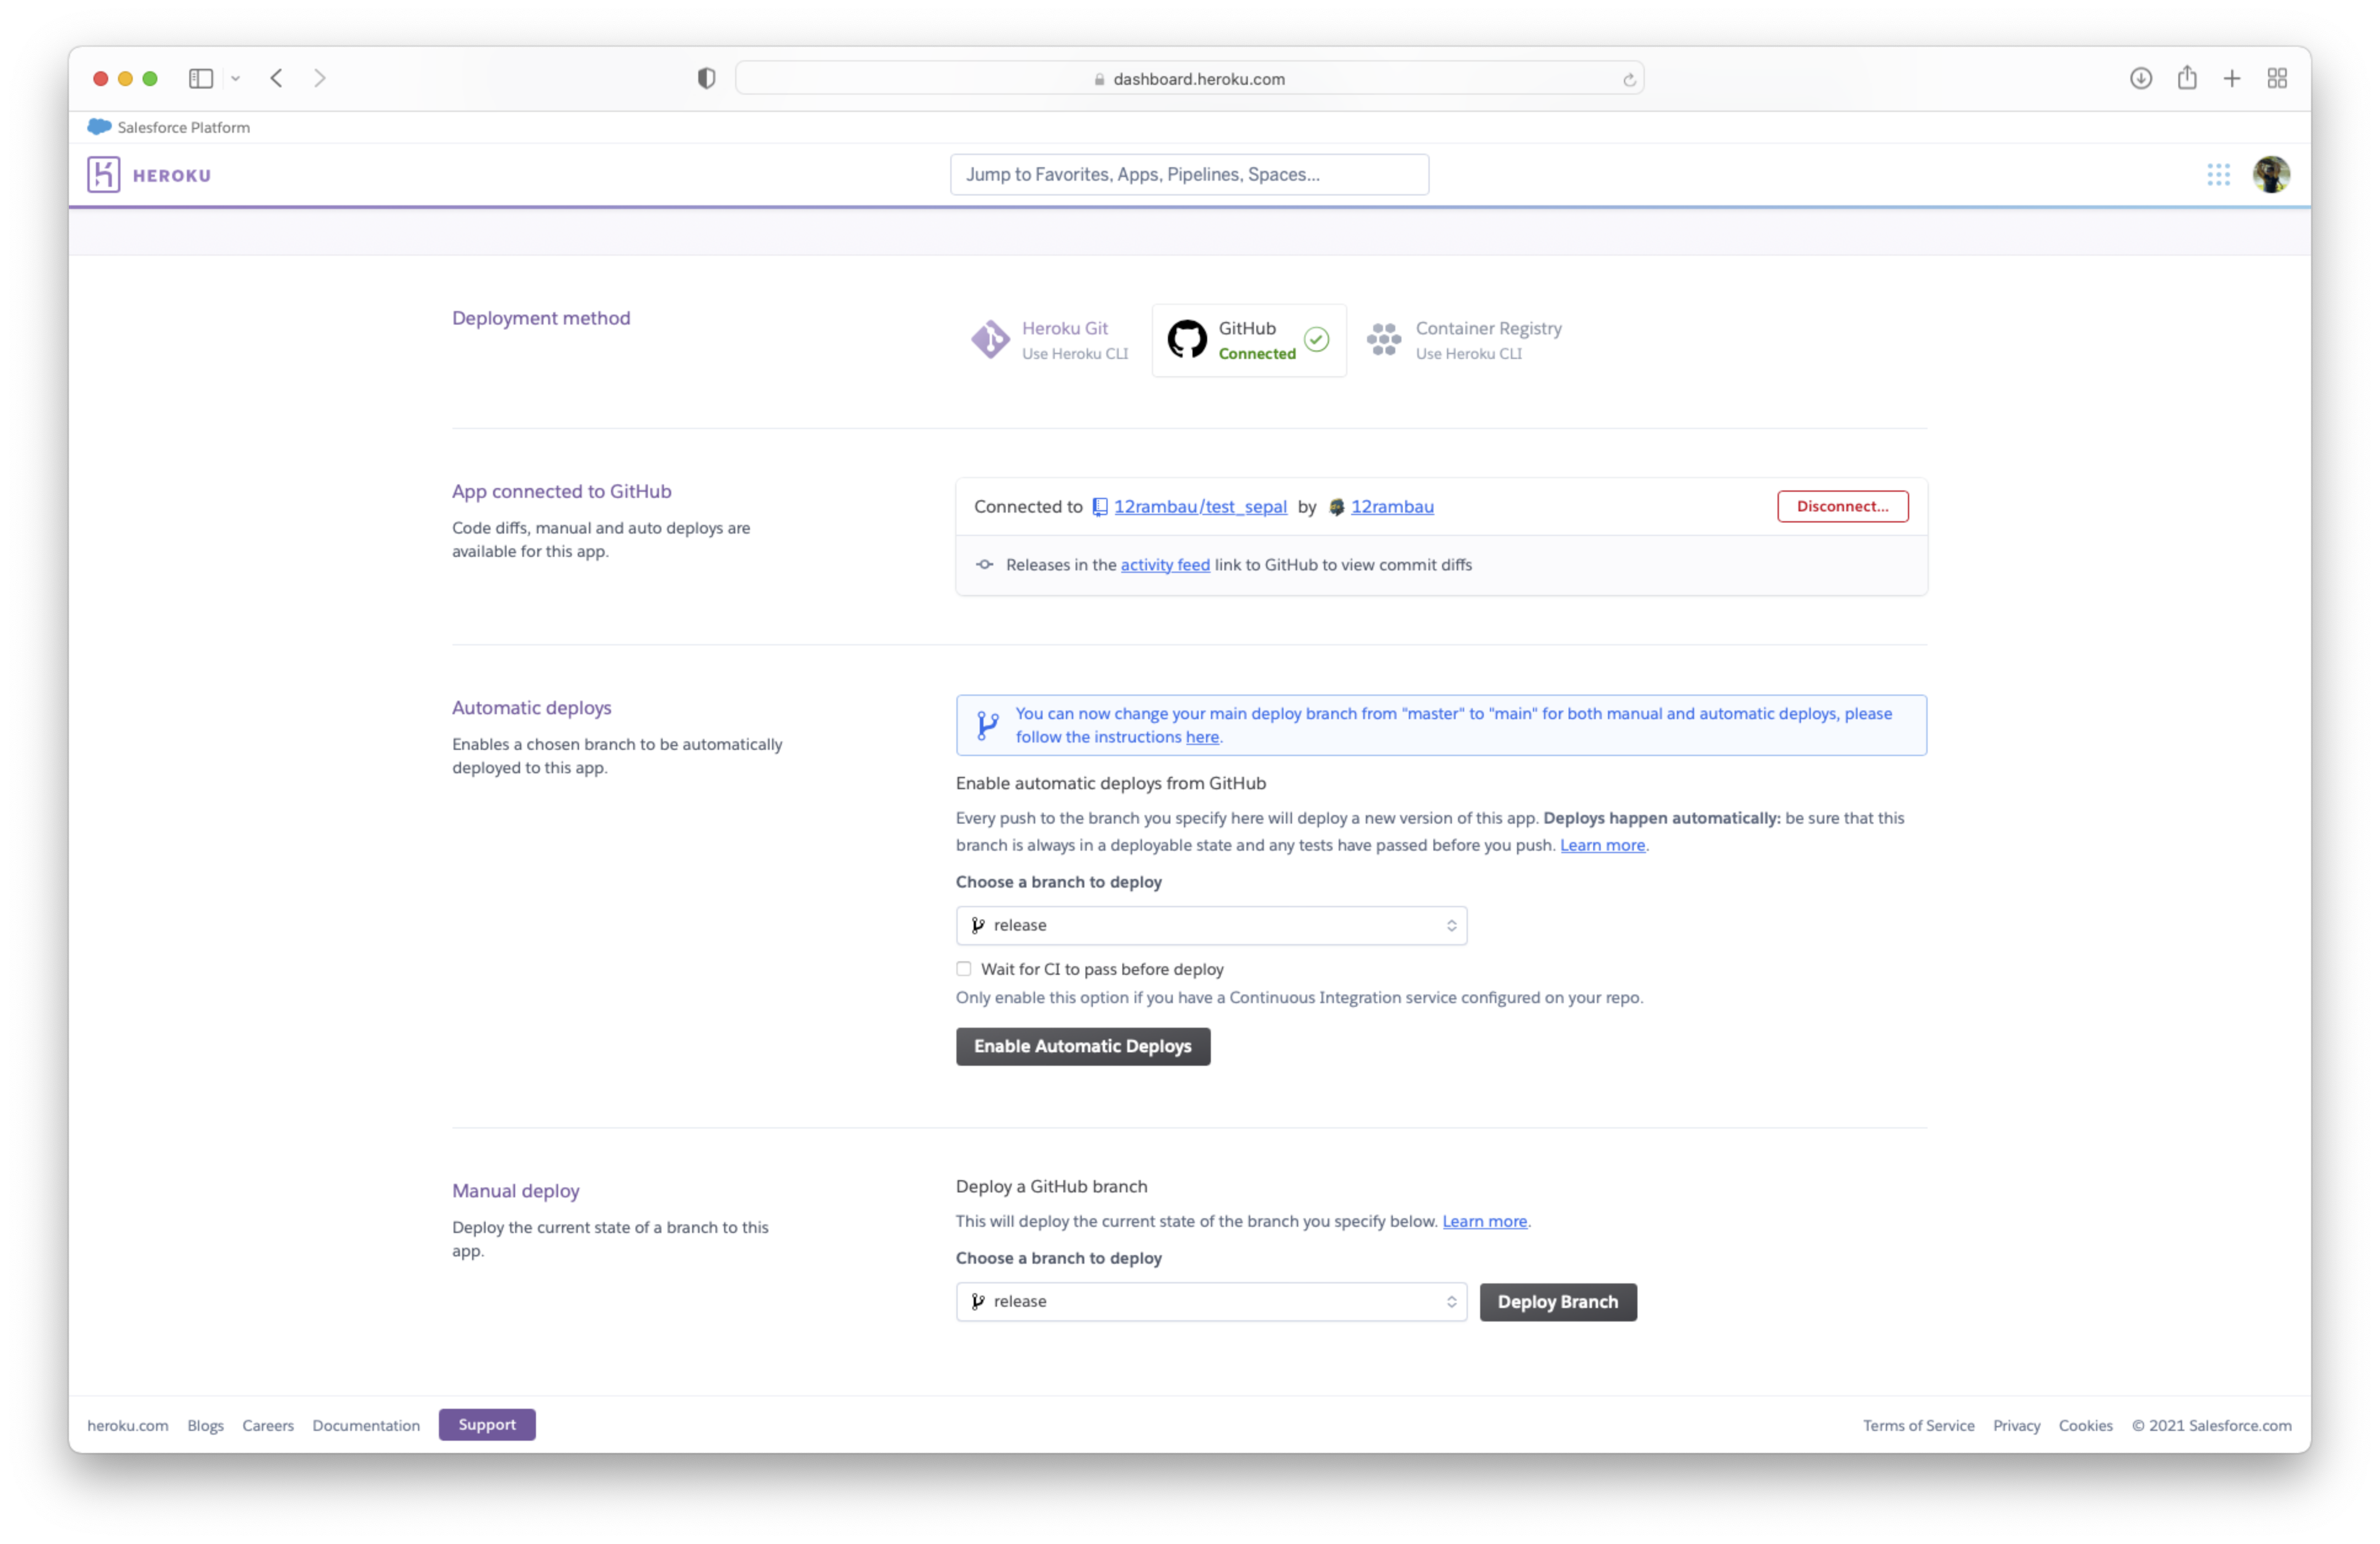Viewport: 2380px width, 1544px height.
Task: Click the GitHub octocat logo
Action: [1187, 340]
